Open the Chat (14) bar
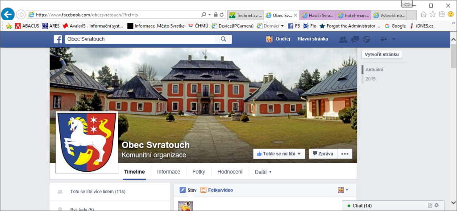The width and height of the screenshot is (457, 211). [x=393, y=206]
